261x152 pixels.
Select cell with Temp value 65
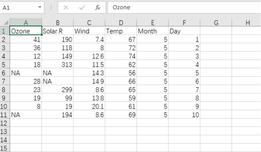121,90
